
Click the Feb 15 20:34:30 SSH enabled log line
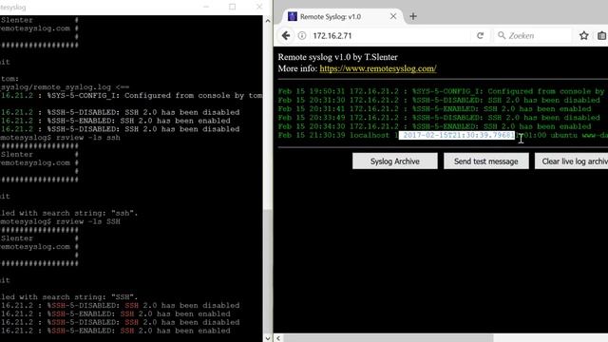pos(435,126)
